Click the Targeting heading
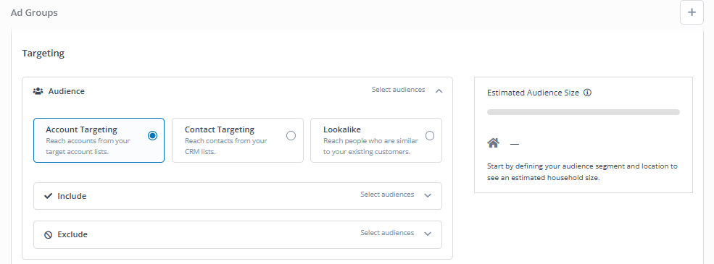714x264 pixels. (43, 54)
